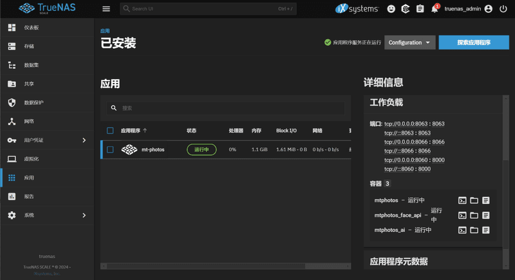The image size is (515, 280).
Task: Click the iXsystems, Inc. footer link
Action: pos(47,274)
